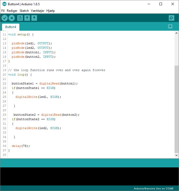Maximize the Arduino window
Viewport: 179px width, 191px height.
[x=161, y=4]
